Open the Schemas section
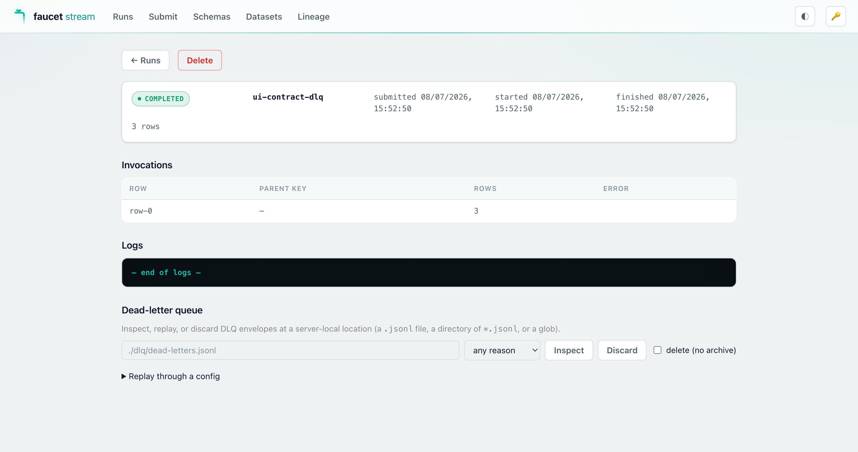This screenshot has height=452, width=858. (x=212, y=17)
